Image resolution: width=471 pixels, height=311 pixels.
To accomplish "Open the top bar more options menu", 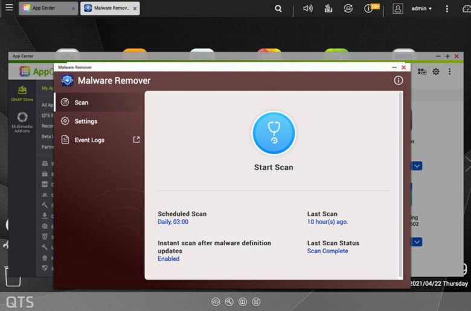I will pos(447,8).
